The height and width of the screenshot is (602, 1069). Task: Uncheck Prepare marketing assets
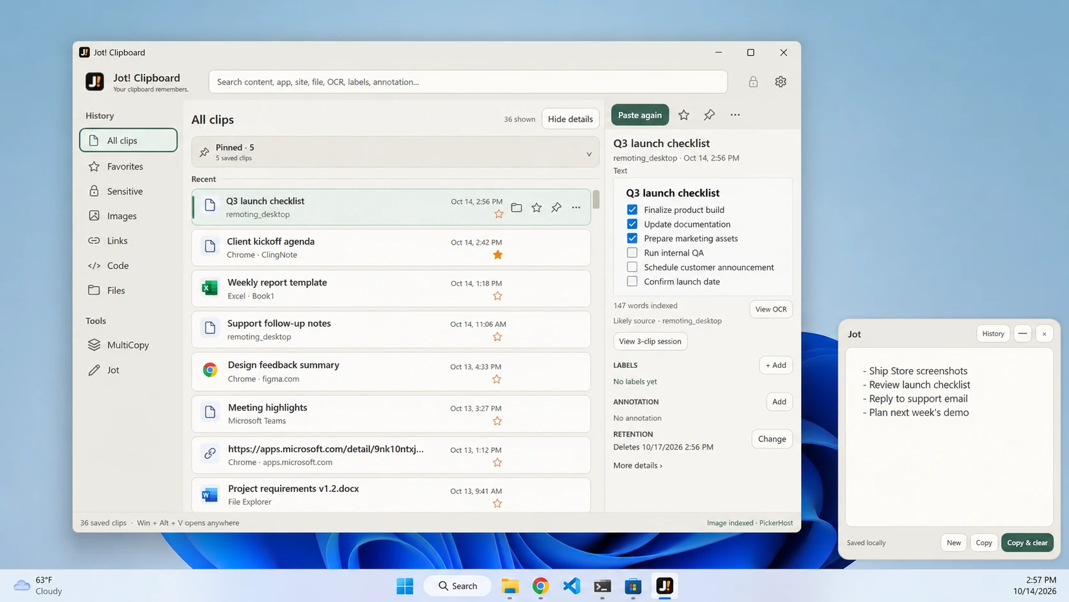tap(632, 238)
